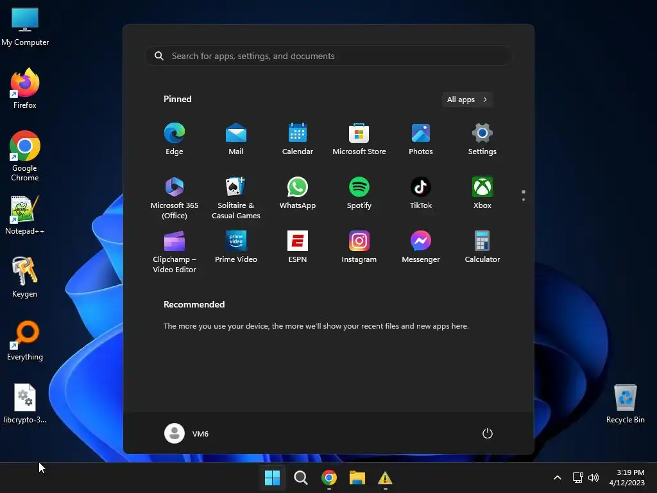Image resolution: width=657 pixels, height=493 pixels.
Task: Switch to Chrome in the taskbar
Action: pyautogui.click(x=329, y=478)
